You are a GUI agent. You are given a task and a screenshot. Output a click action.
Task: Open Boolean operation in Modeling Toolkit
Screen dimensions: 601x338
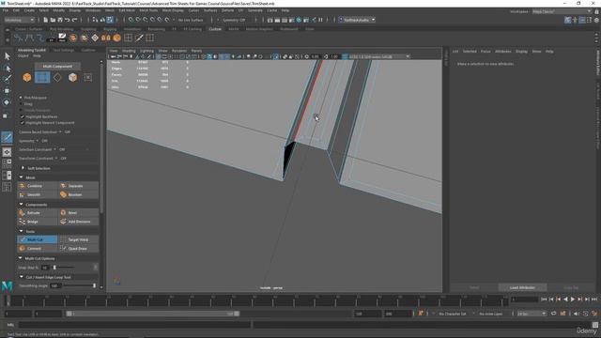pos(78,194)
